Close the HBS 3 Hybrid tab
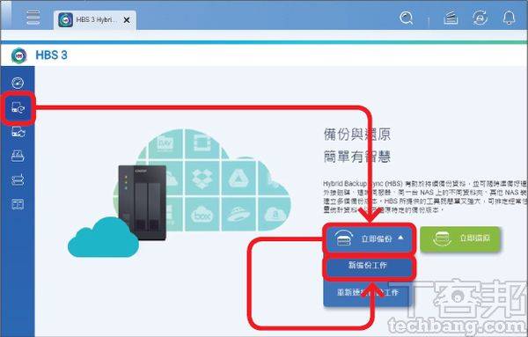This screenshot has width=528, height=337. 127,20
